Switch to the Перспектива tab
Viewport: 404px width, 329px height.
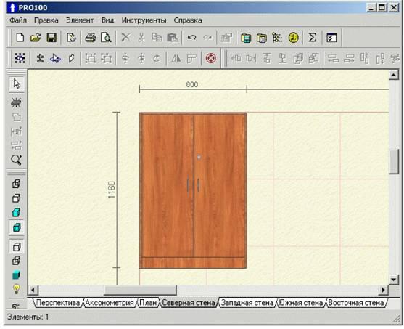click(58, 302)
